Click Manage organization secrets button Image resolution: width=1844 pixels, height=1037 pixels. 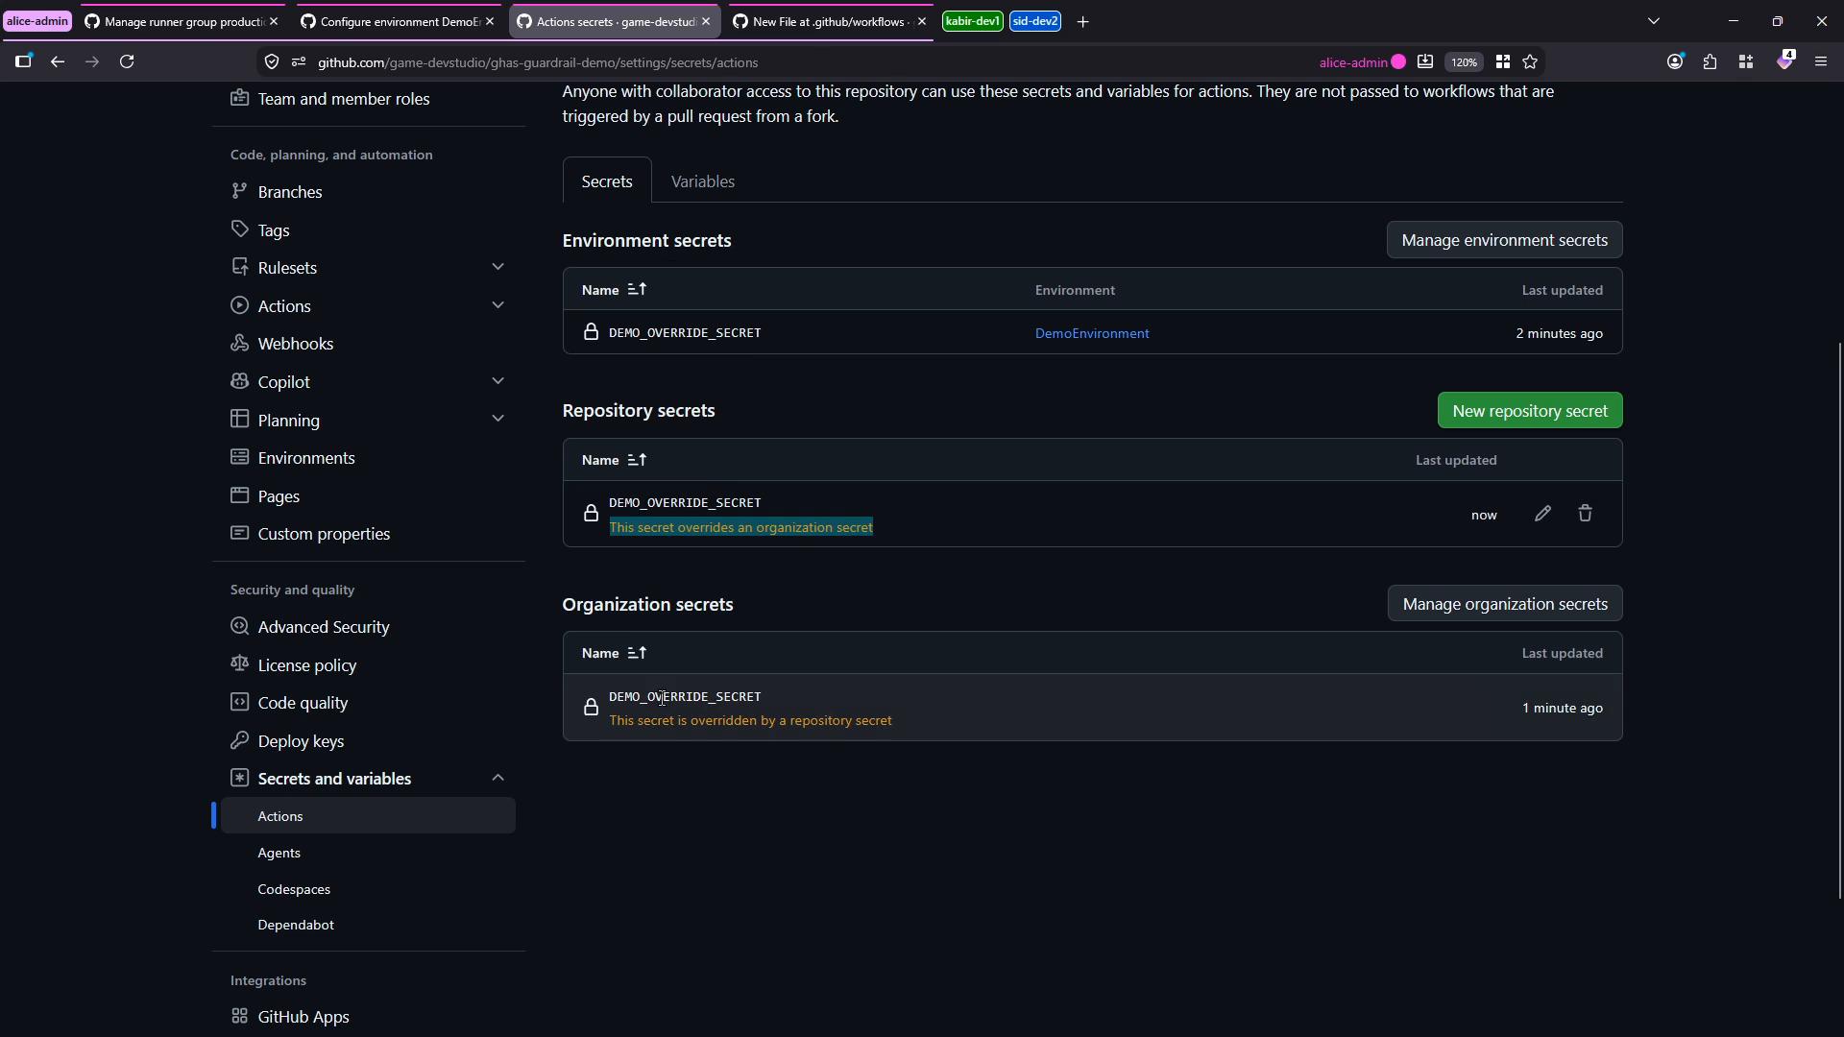click(x=1505, y=604)
